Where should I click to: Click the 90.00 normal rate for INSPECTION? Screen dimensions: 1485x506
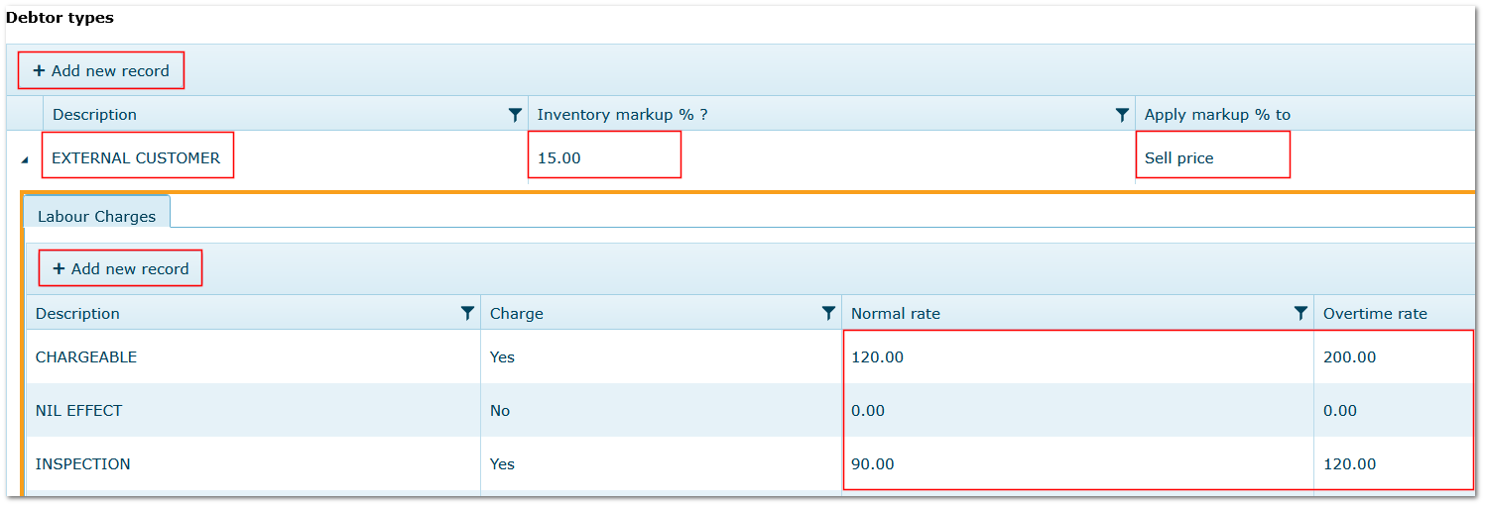tap(873, 463)
